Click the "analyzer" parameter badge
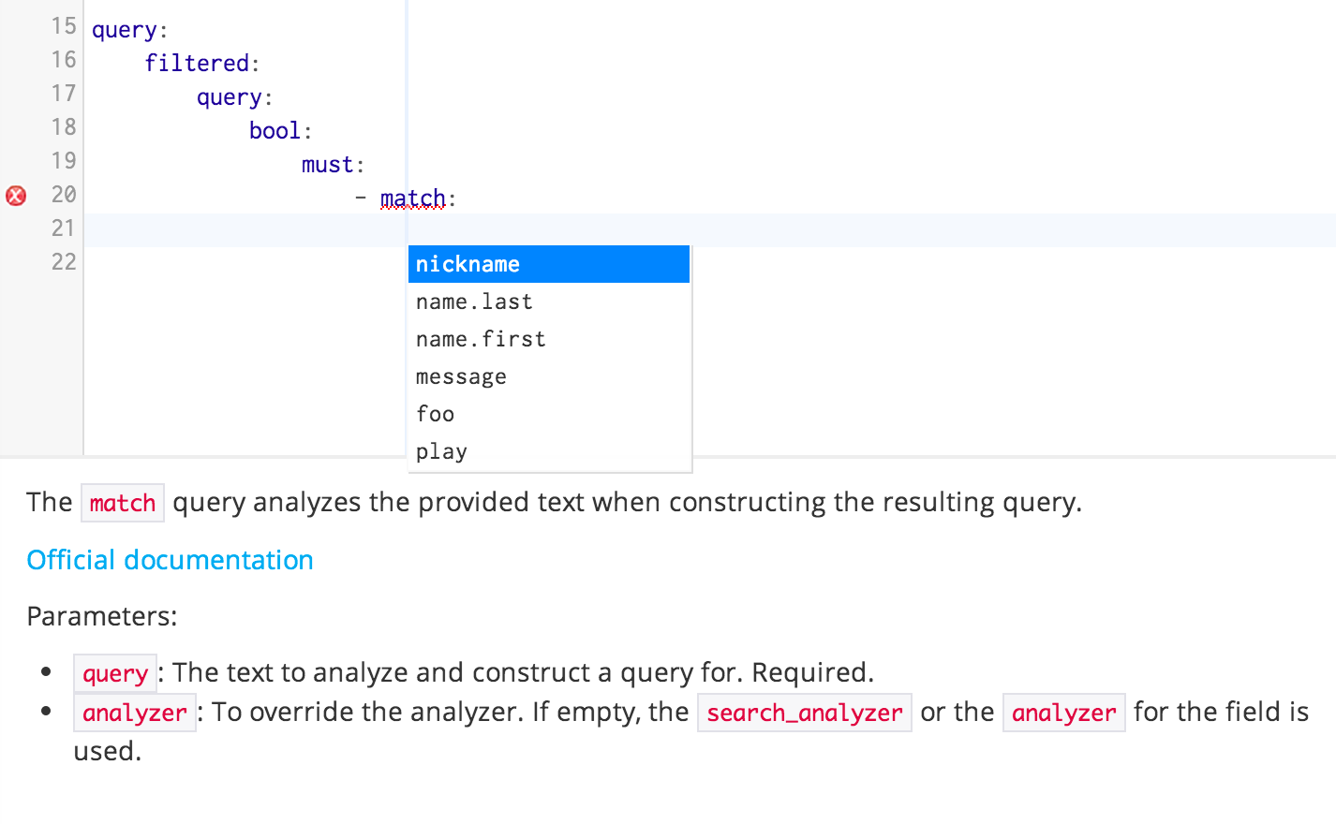The height and width of the screenshot is (824, 1336). (x=134, y=713)
